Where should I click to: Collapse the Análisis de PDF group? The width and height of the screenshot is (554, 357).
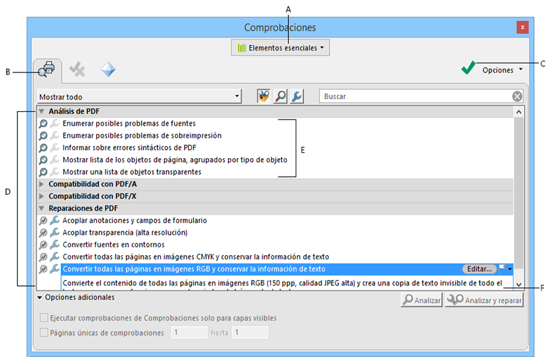[42, 111]
